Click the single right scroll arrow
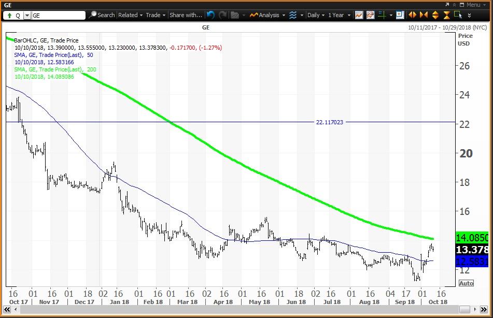This screenshot has width=493, height=318. pyautogui.click(x=475, y=310)
